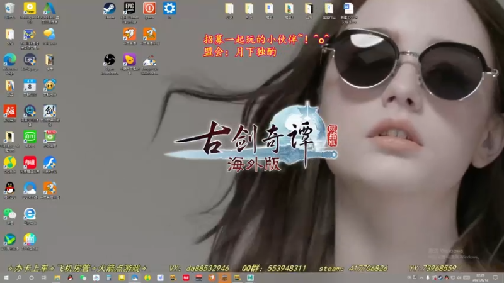Launch the purple yellow-face app shortcut
The image size is (504, 283).
click(130, 60)
